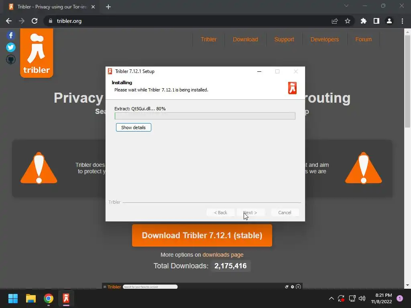Open the Support nav menu item

(x=284, y=39)
